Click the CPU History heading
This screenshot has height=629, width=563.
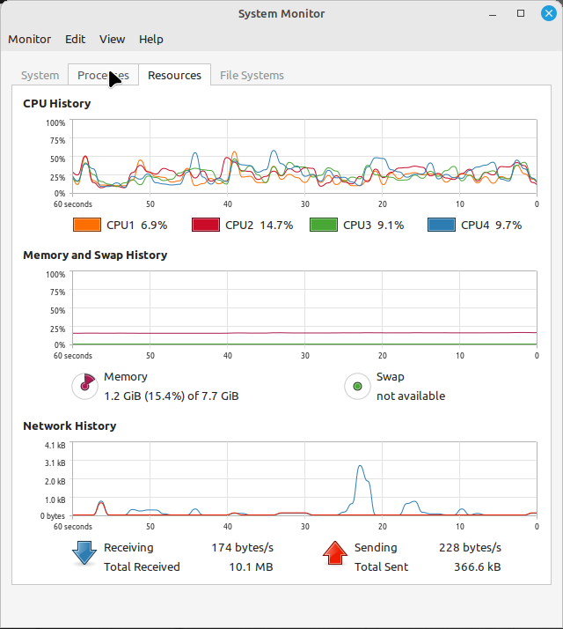[x=57, y=103]
